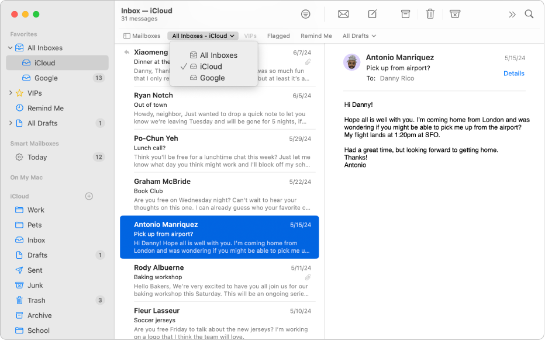Viewport: 545px width, 341px height.
Task: Click the Details link in the message header
Action: pos(513,74)
